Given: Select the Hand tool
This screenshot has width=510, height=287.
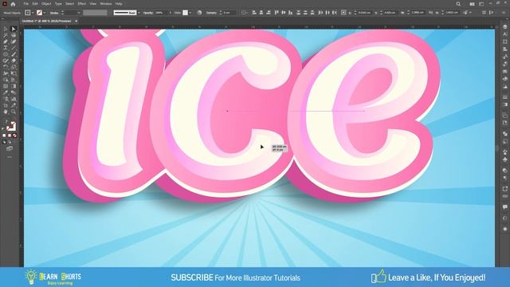Looking at the screenshot, I should pyautogui.click(x=6, y=112).
